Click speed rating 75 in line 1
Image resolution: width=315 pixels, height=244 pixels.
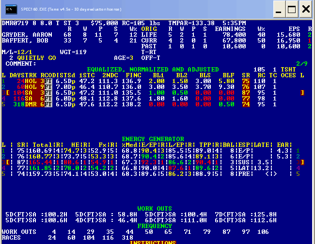[246, 81]
